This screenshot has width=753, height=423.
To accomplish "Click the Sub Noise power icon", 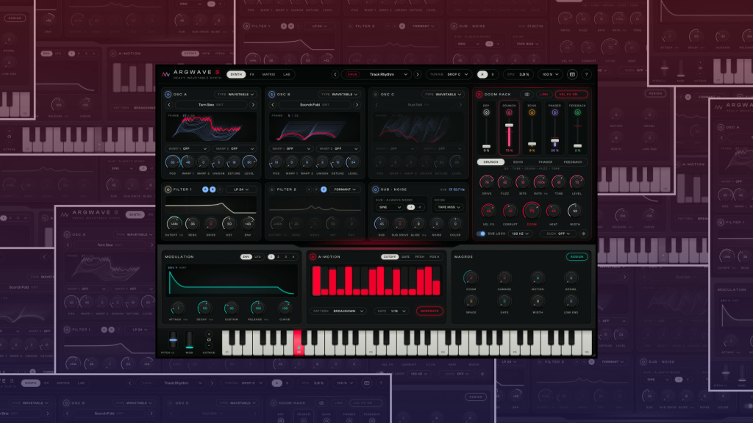I will point(376,189).
